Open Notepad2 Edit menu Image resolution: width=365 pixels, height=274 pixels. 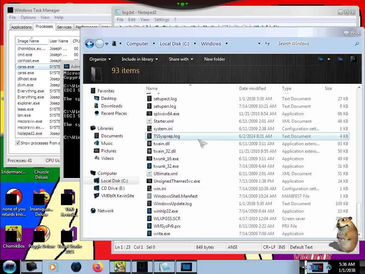(x=132, y=20)
